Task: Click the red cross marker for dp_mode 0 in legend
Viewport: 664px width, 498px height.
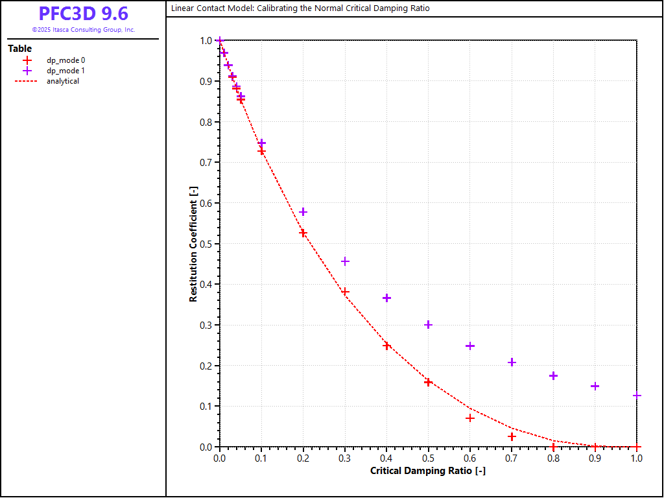Action: pos(27,60)
